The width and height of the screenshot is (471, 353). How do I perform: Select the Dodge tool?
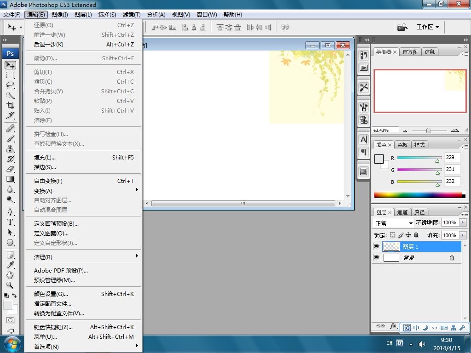[10, 199]
